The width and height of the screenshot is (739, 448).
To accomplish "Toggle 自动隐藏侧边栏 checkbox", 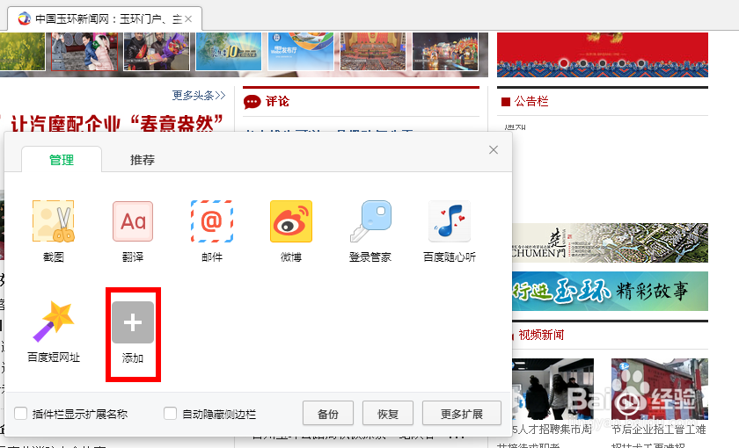I will pos(170,414).
